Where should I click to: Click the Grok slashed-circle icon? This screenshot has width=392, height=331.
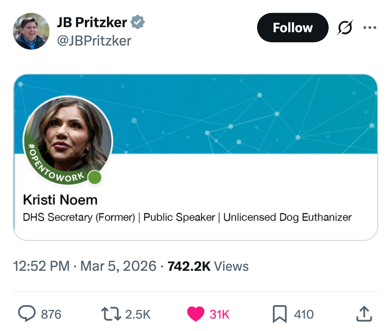(x=346, y=28)
